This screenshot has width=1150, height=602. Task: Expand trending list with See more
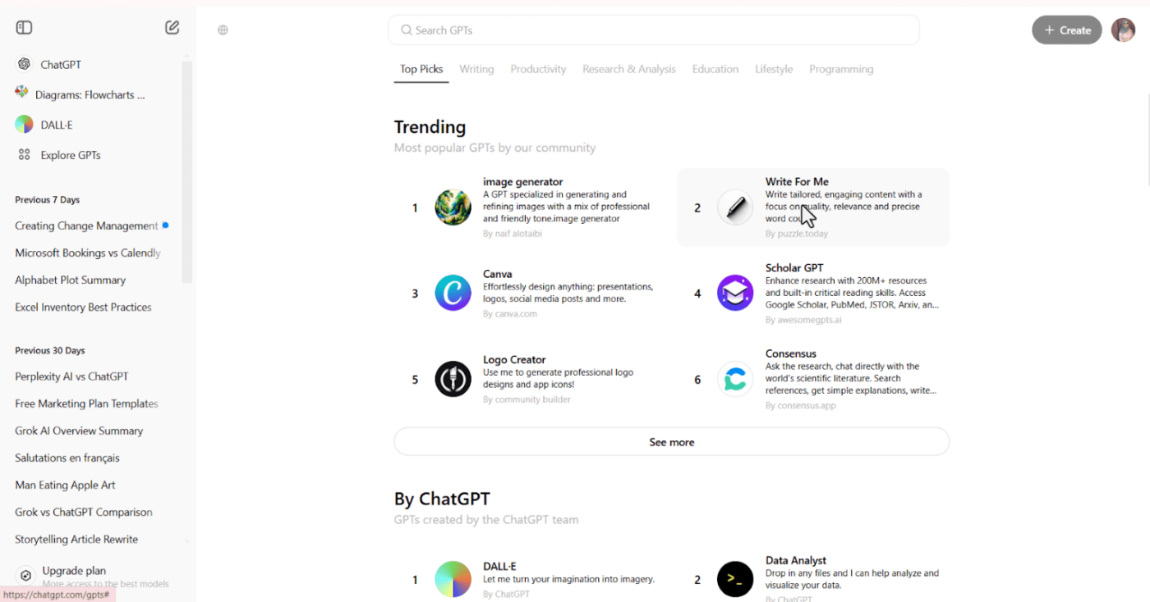click(x=672, y=441)
